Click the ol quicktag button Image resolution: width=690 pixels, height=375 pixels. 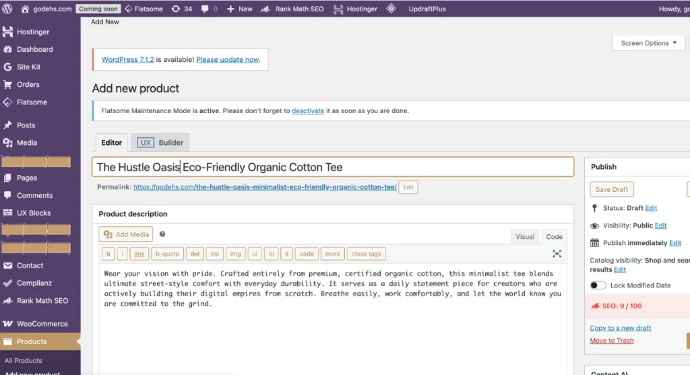pyautogui.click(x=271, y=254)
